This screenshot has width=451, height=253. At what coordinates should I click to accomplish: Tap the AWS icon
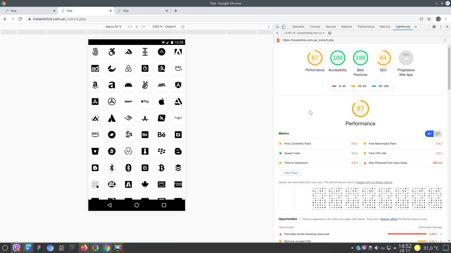[95, 135]
